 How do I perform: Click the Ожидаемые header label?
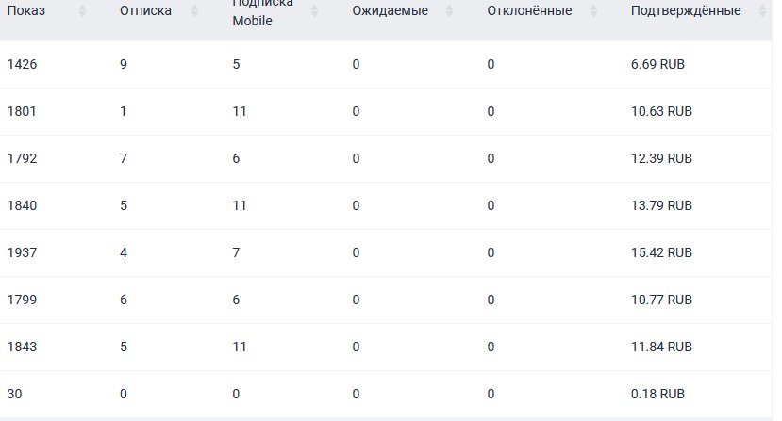390,10
